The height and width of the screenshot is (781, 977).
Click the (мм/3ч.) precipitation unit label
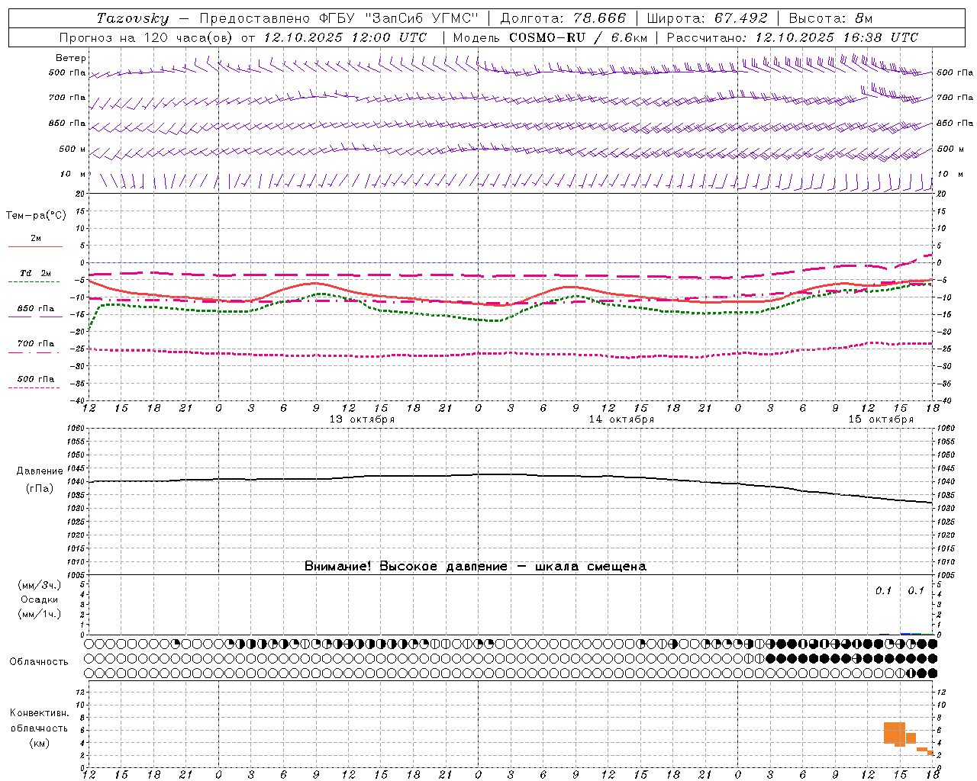pos(40,586)
